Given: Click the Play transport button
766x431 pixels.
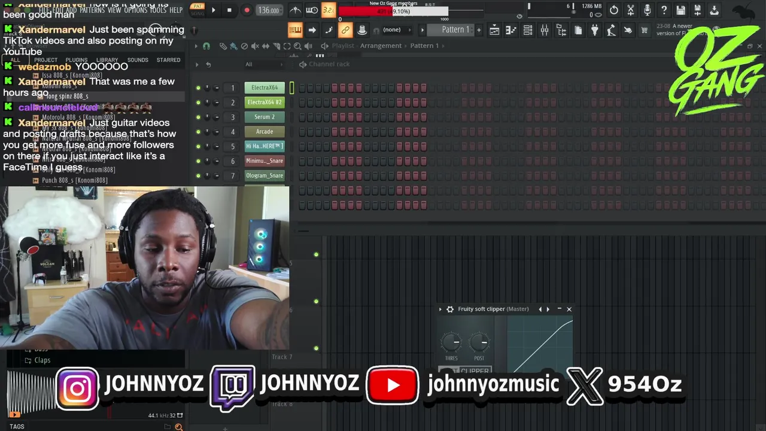Looking at the screenshot, I should pyautogui.click(x=214, y=10).
